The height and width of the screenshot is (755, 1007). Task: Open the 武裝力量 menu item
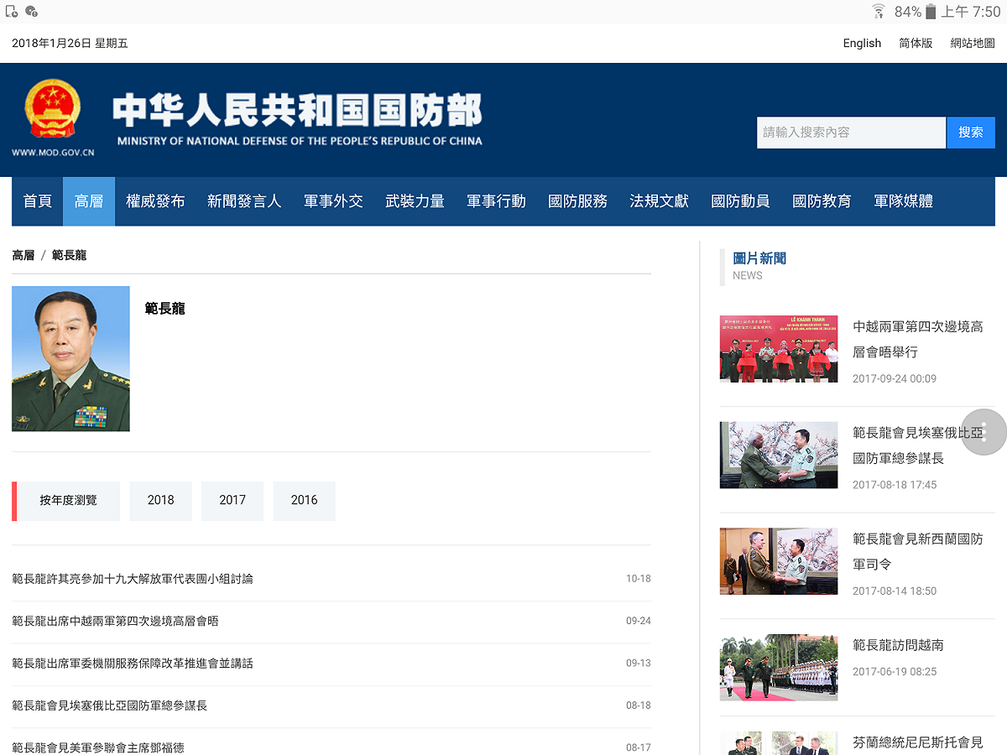pyautogui.click(x=415, y=201)
